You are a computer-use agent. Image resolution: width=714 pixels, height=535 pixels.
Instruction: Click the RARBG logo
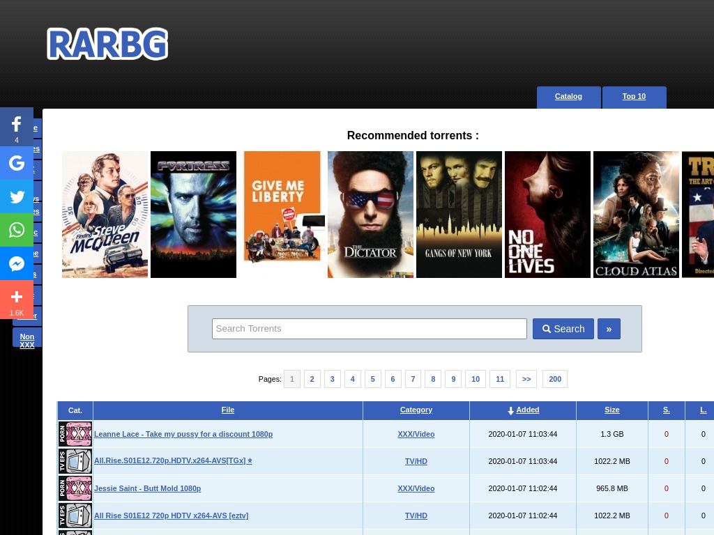click(107, 44)
